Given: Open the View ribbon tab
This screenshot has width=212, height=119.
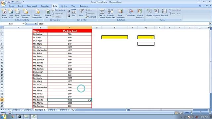Looking at the screenshot, I should tap(73, 6).
